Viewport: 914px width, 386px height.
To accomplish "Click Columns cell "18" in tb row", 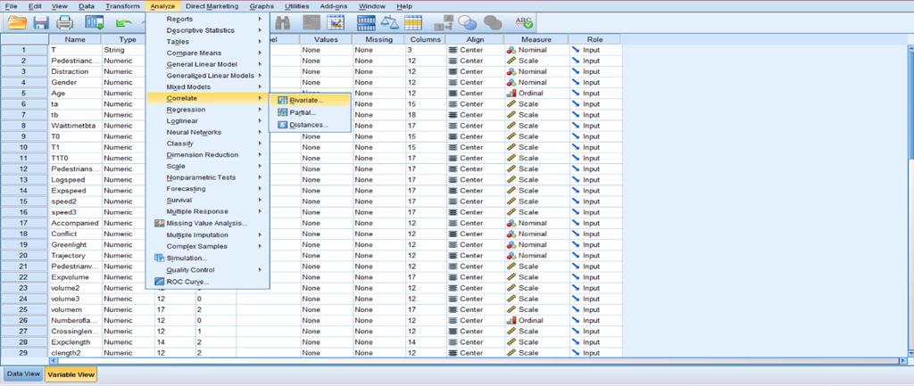I will click(425, 115).
